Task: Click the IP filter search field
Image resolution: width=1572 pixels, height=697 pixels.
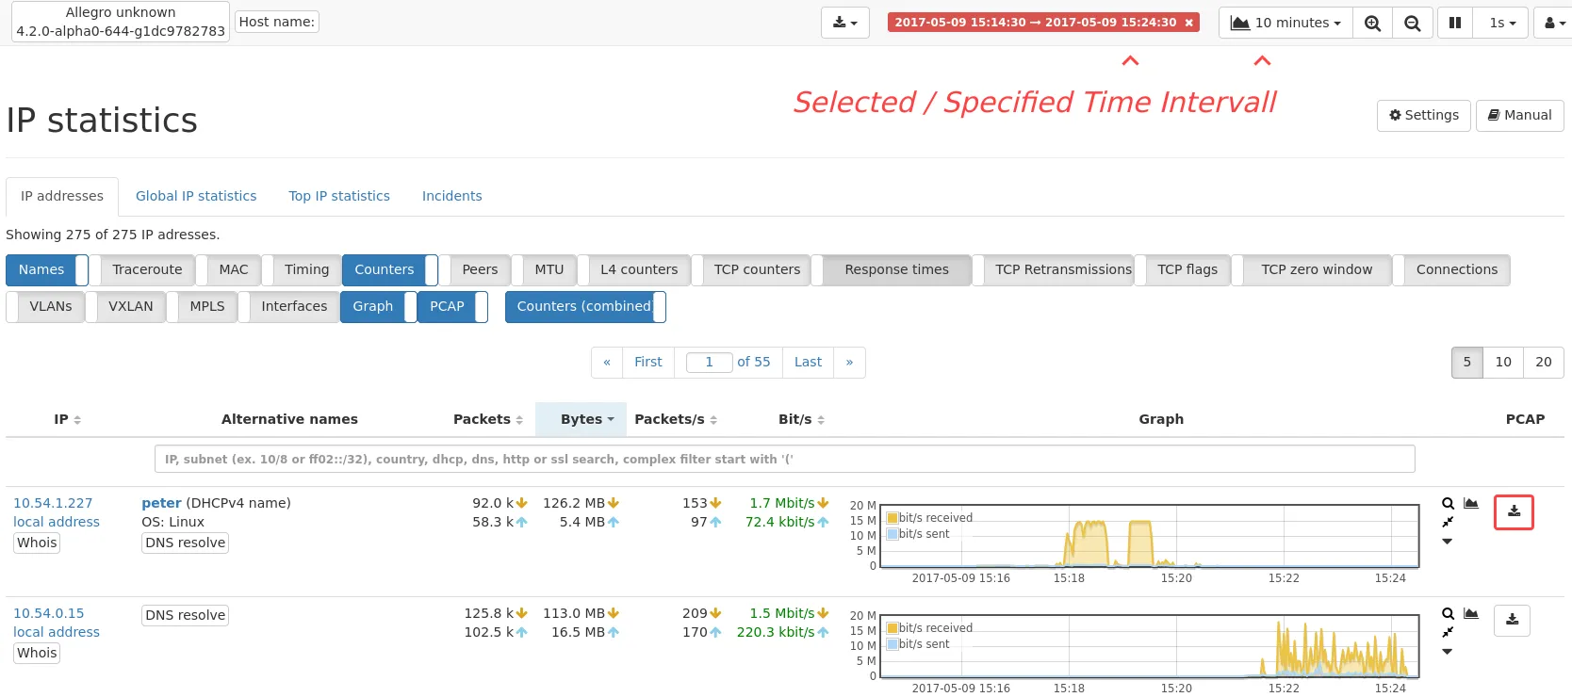Action: [x=784, y=459]
